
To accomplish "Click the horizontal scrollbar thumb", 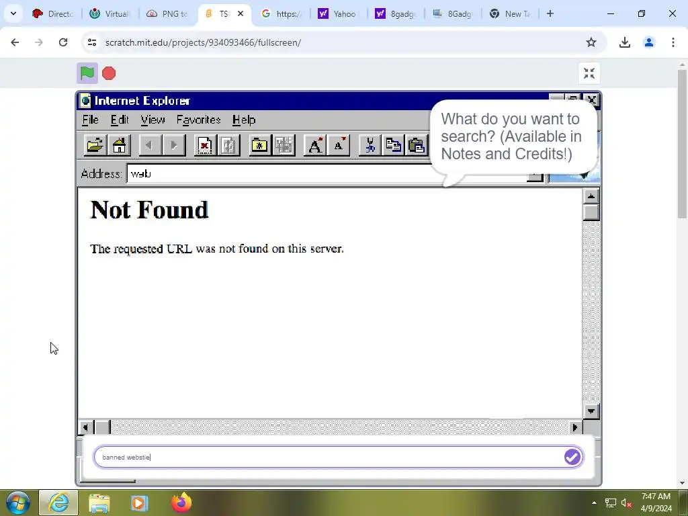I will coord(103,427).
